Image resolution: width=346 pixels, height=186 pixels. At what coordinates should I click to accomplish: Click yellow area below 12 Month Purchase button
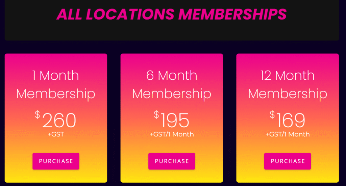click(288, 176)
